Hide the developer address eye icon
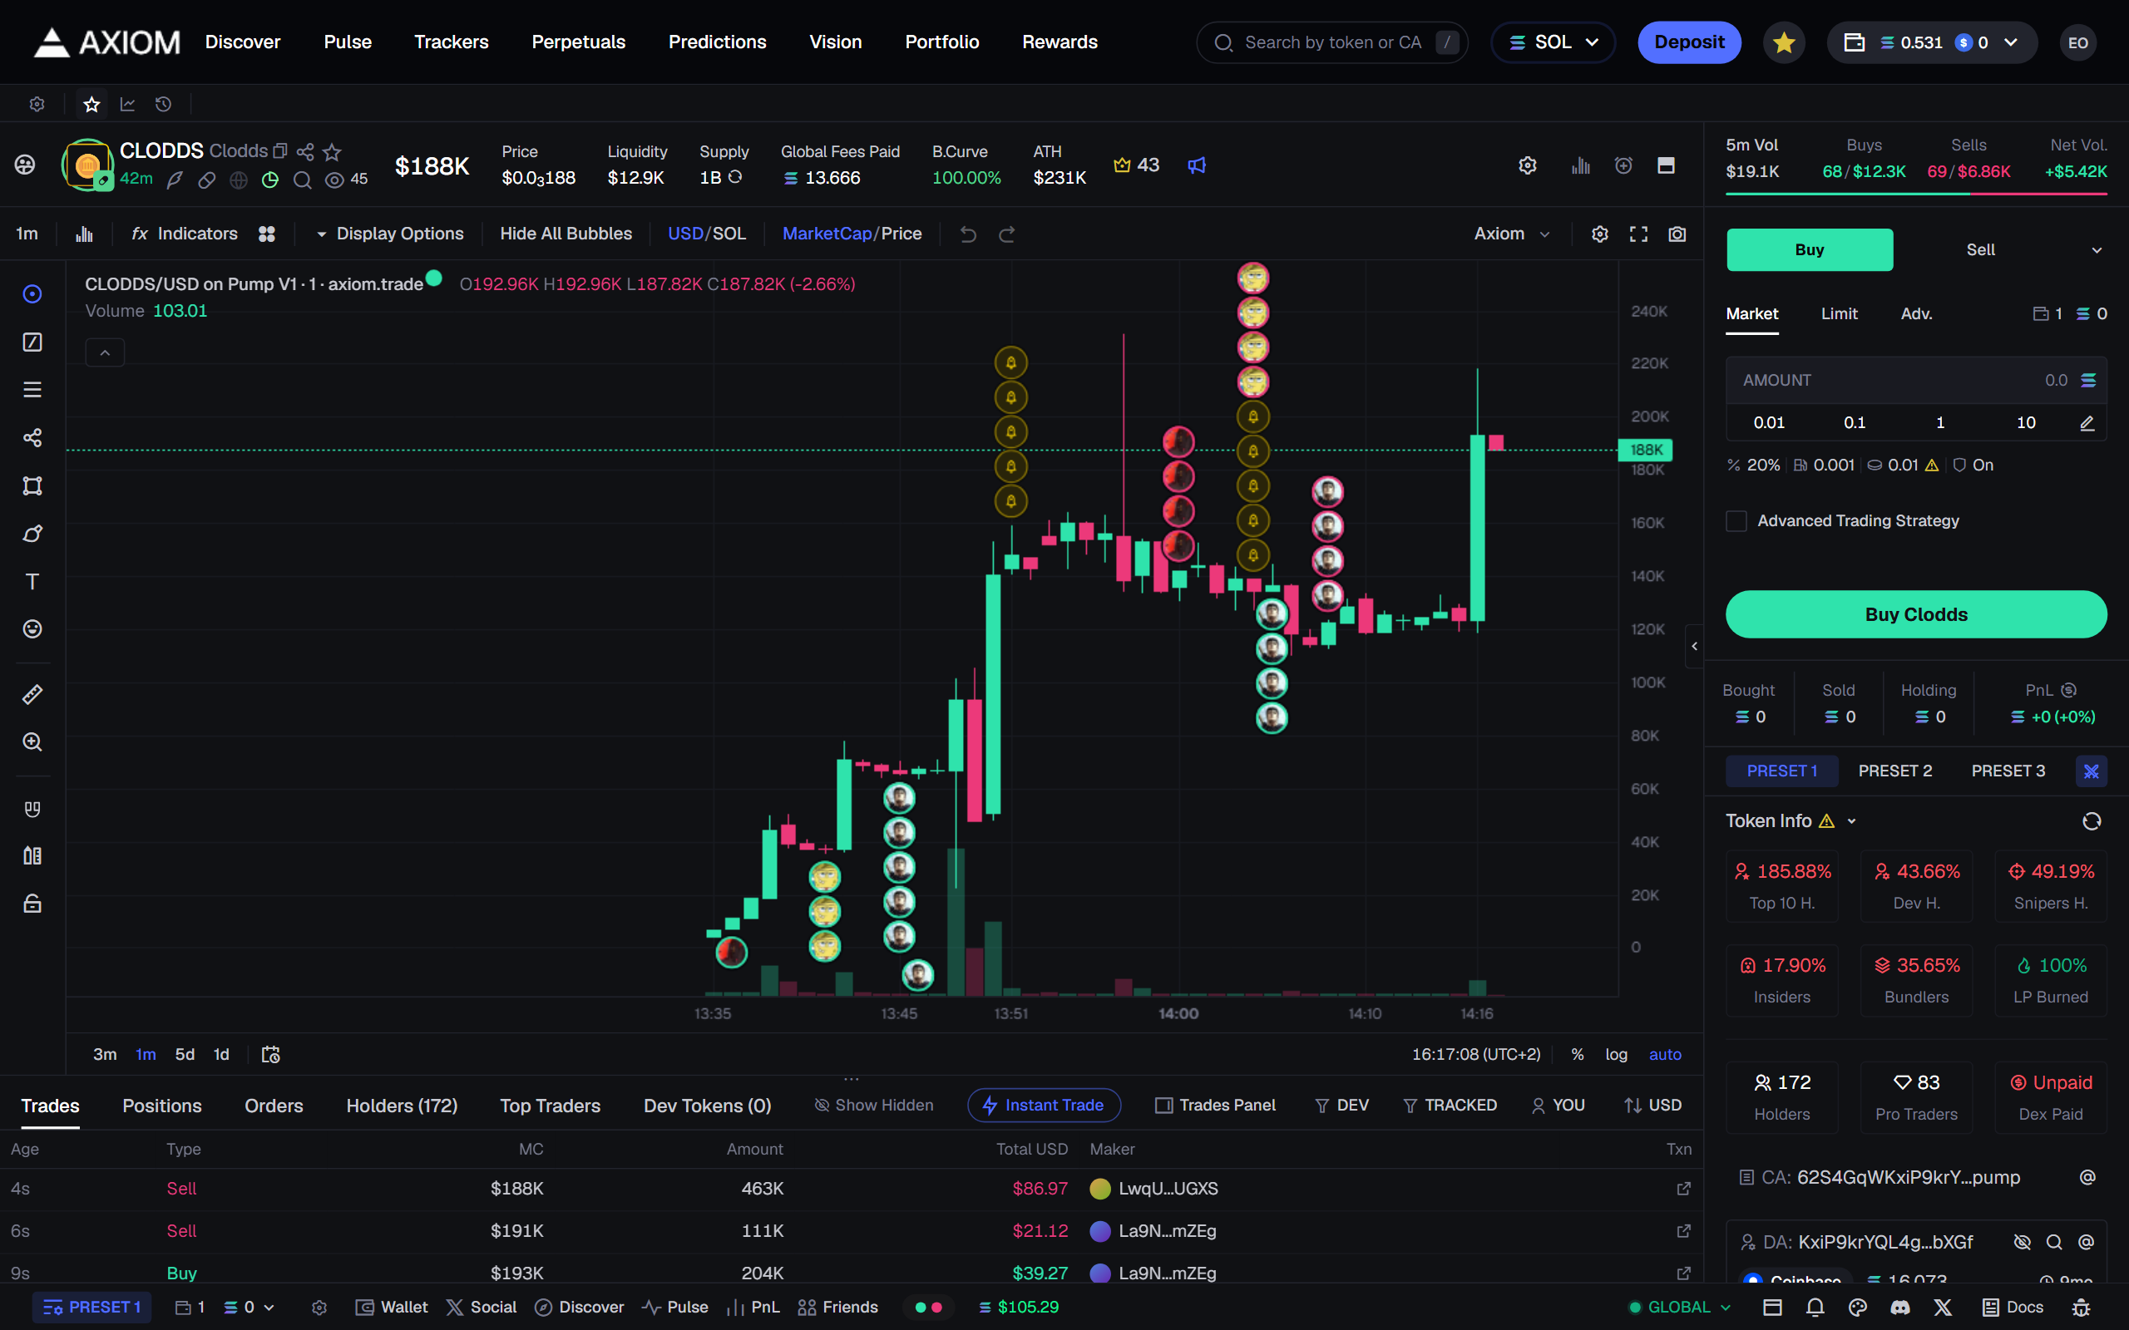This screenshot has height=1330, width=2129. [2023, 1242]
